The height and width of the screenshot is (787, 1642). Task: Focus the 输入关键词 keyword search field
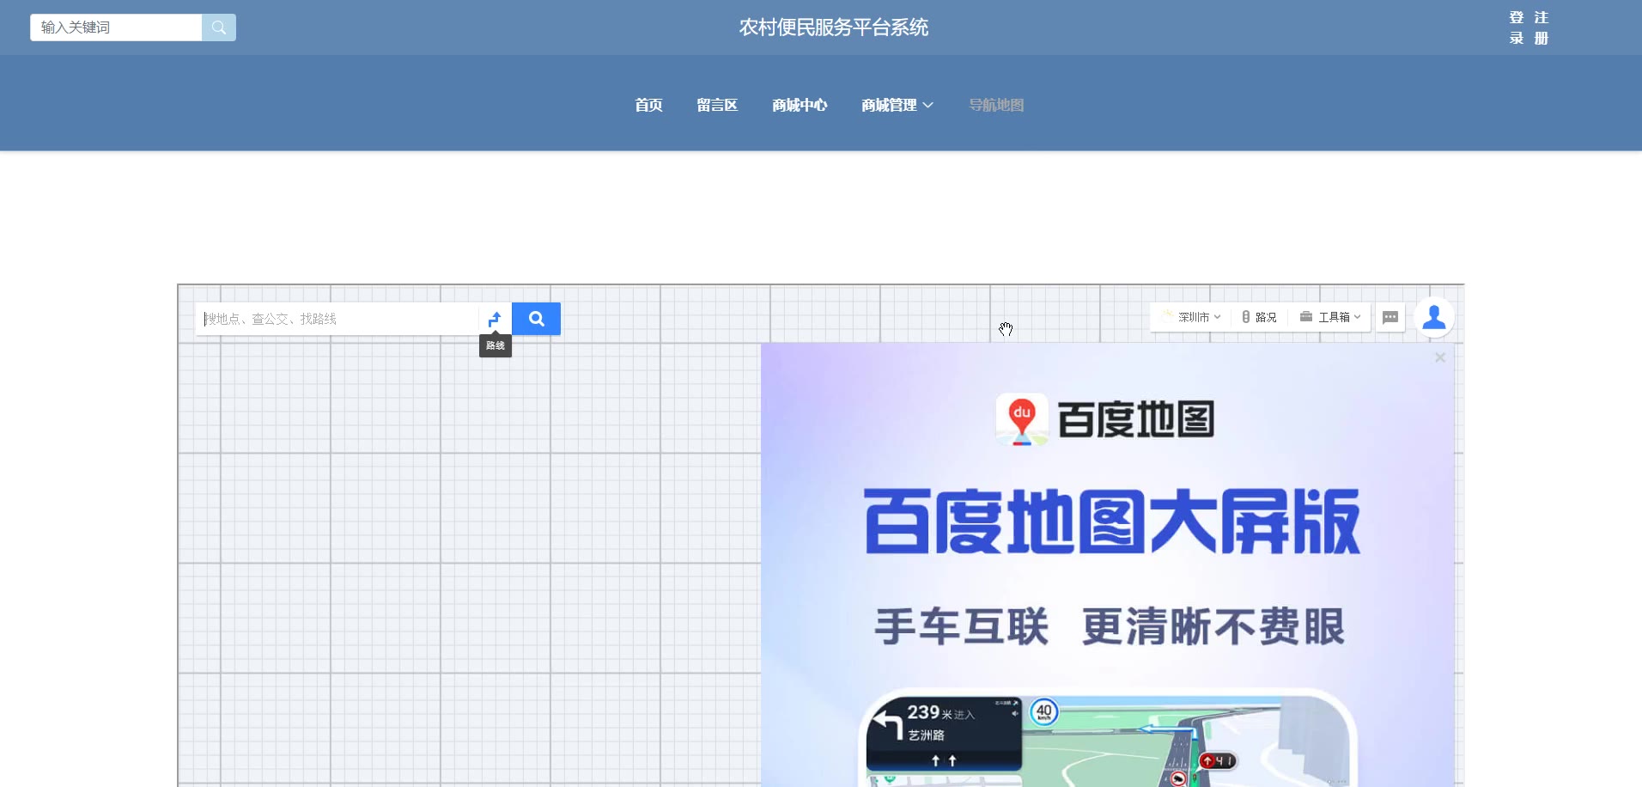click(x=116, y=27)
